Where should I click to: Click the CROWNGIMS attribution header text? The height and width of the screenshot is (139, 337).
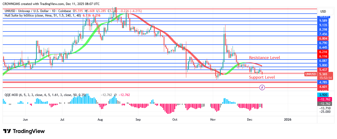pos(51,4)
